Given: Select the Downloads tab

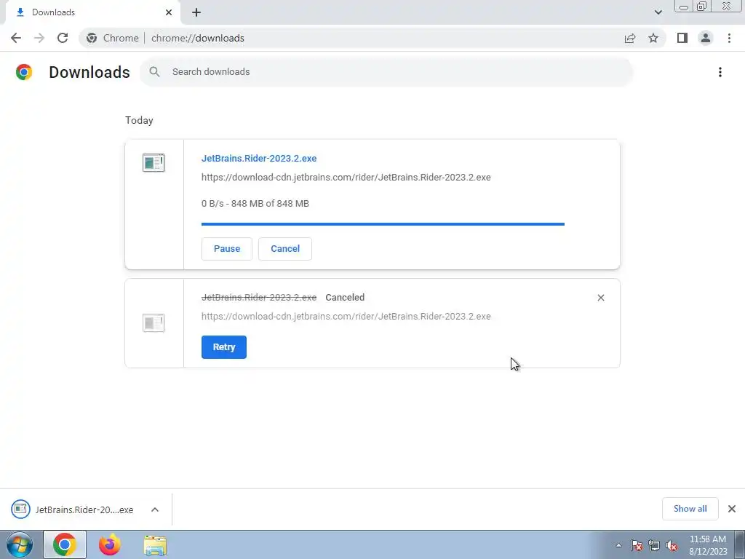Looking at the screenshot, I should coord(92,12).
